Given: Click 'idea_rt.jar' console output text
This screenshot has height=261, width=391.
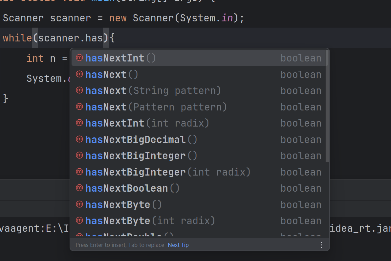Looking at the screenshot, I should point(360,228).
